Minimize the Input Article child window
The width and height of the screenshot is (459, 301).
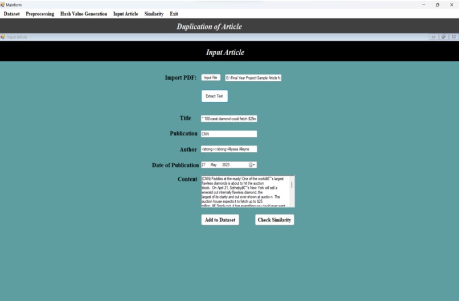point(433,37)
